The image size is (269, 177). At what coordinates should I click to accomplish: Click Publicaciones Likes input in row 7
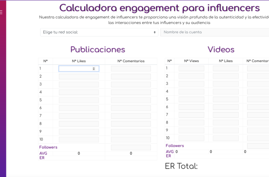coord(79,116)
